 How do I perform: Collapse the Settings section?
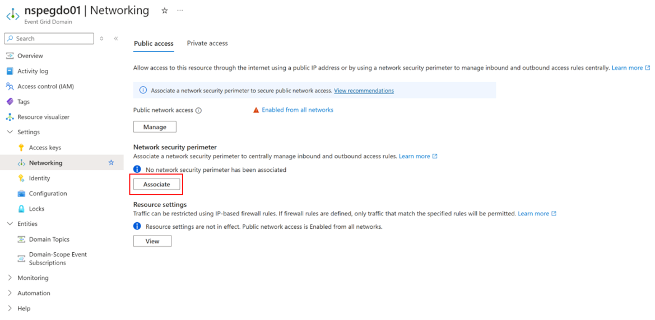pos(10,132)
